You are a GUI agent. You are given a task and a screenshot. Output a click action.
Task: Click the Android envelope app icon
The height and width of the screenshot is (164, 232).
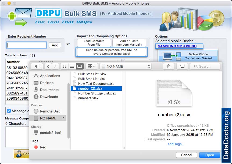pos(20,17)
